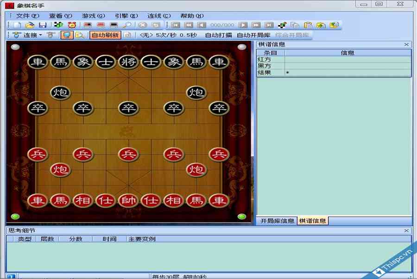Click the fast rewind moves button
The image size is (417, 279).
[189, 25]
